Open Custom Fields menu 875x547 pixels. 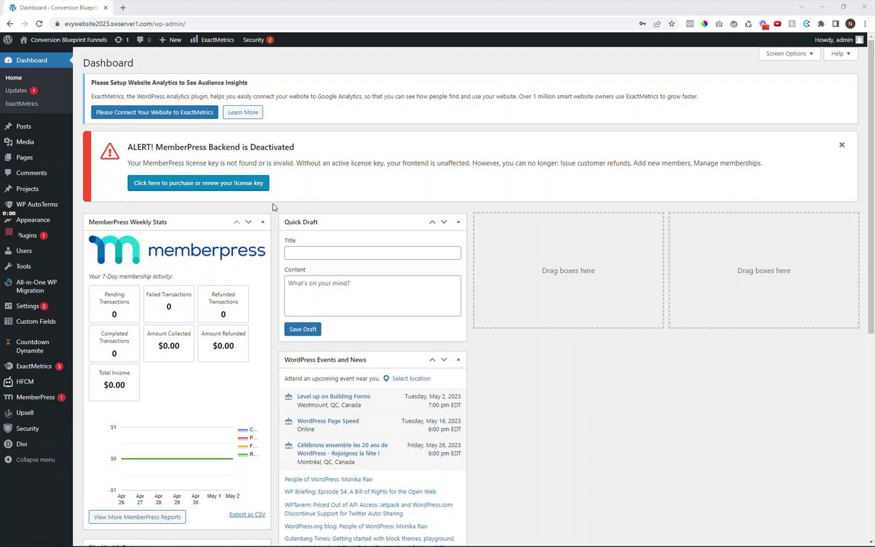click(x=36, y=321)
